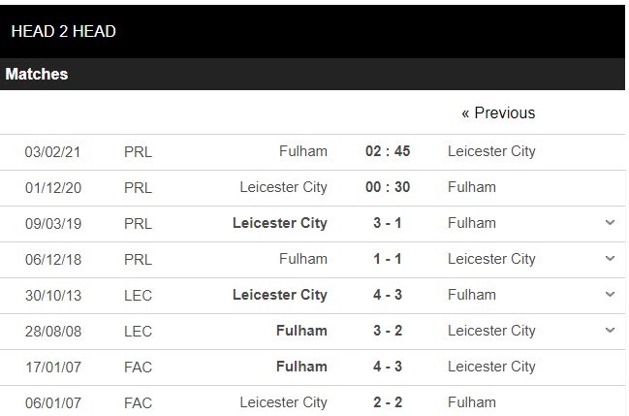Viewport: 629px width, 416px height.
Task: Open the Matches tab
Action: (37, 74)
